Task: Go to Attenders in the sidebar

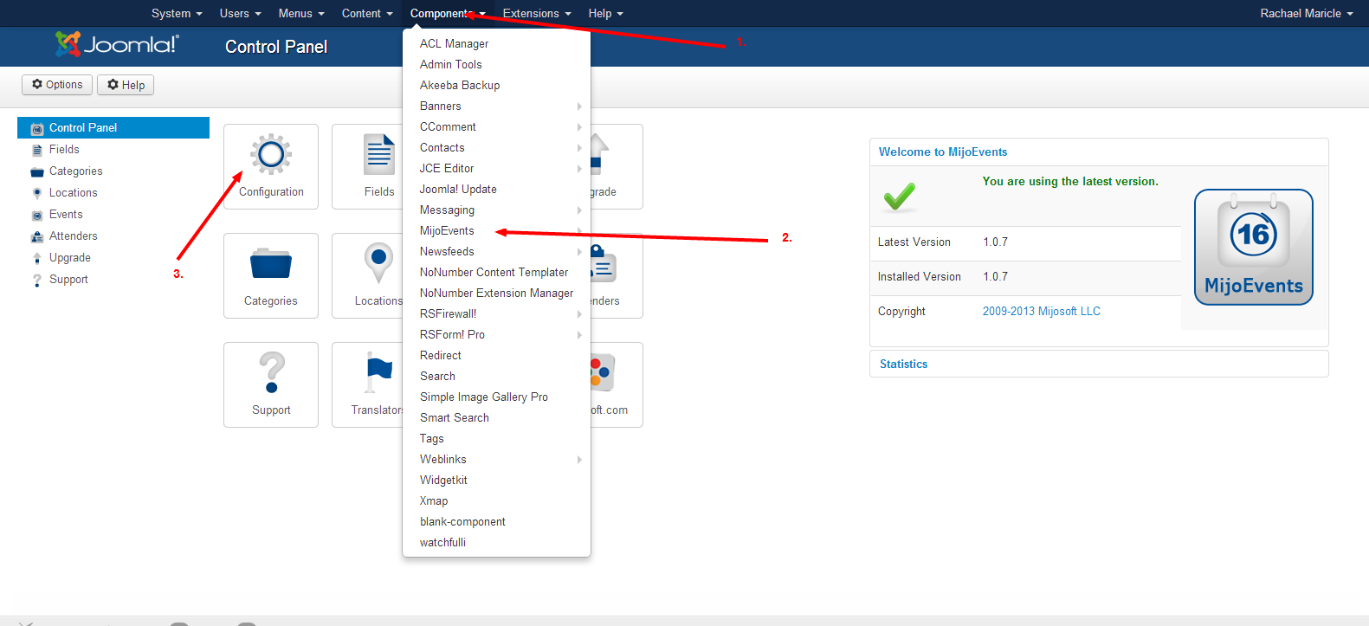Action: click(73, 236)
